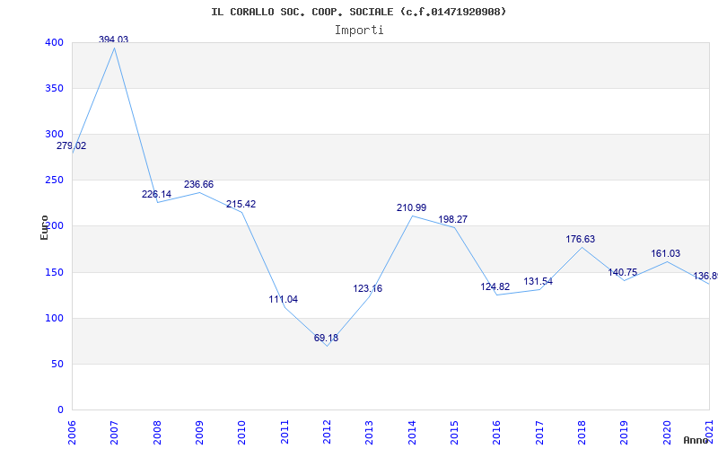Click the Euro y-axis label
This screenshot has width=718, height=449.
44,228
